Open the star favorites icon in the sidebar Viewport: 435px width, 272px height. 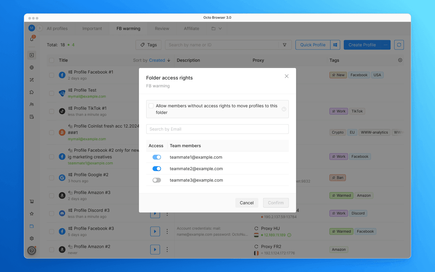click(x=32, y=214)
